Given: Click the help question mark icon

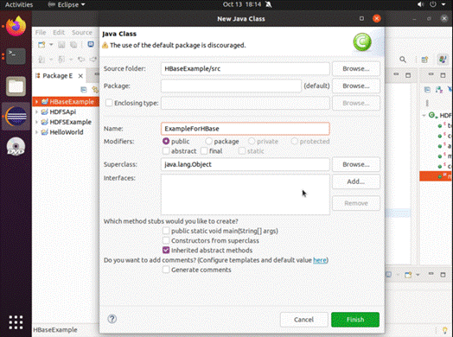Looking at the screenshot, I should tap(112, 319).
